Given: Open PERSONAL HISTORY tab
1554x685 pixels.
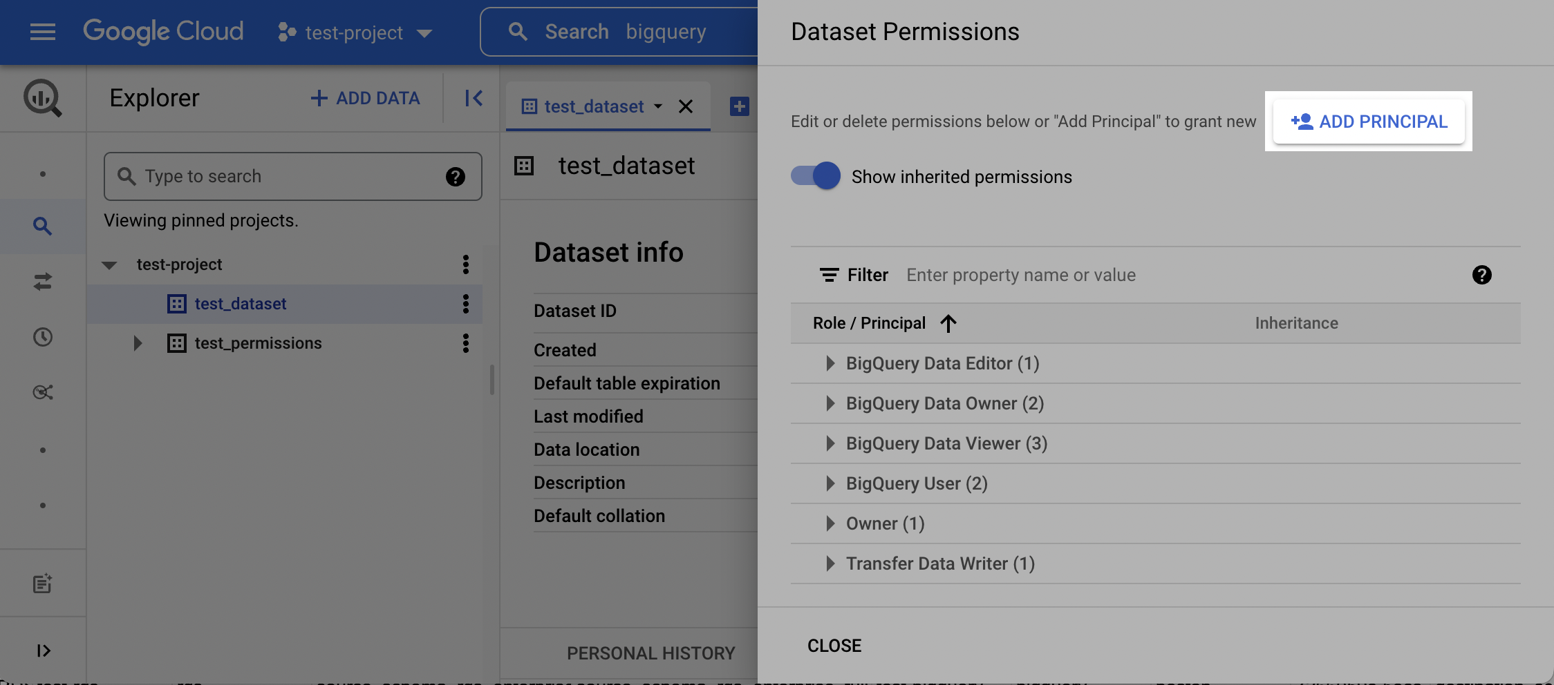Looking at the screenshot, I should 651,653.
